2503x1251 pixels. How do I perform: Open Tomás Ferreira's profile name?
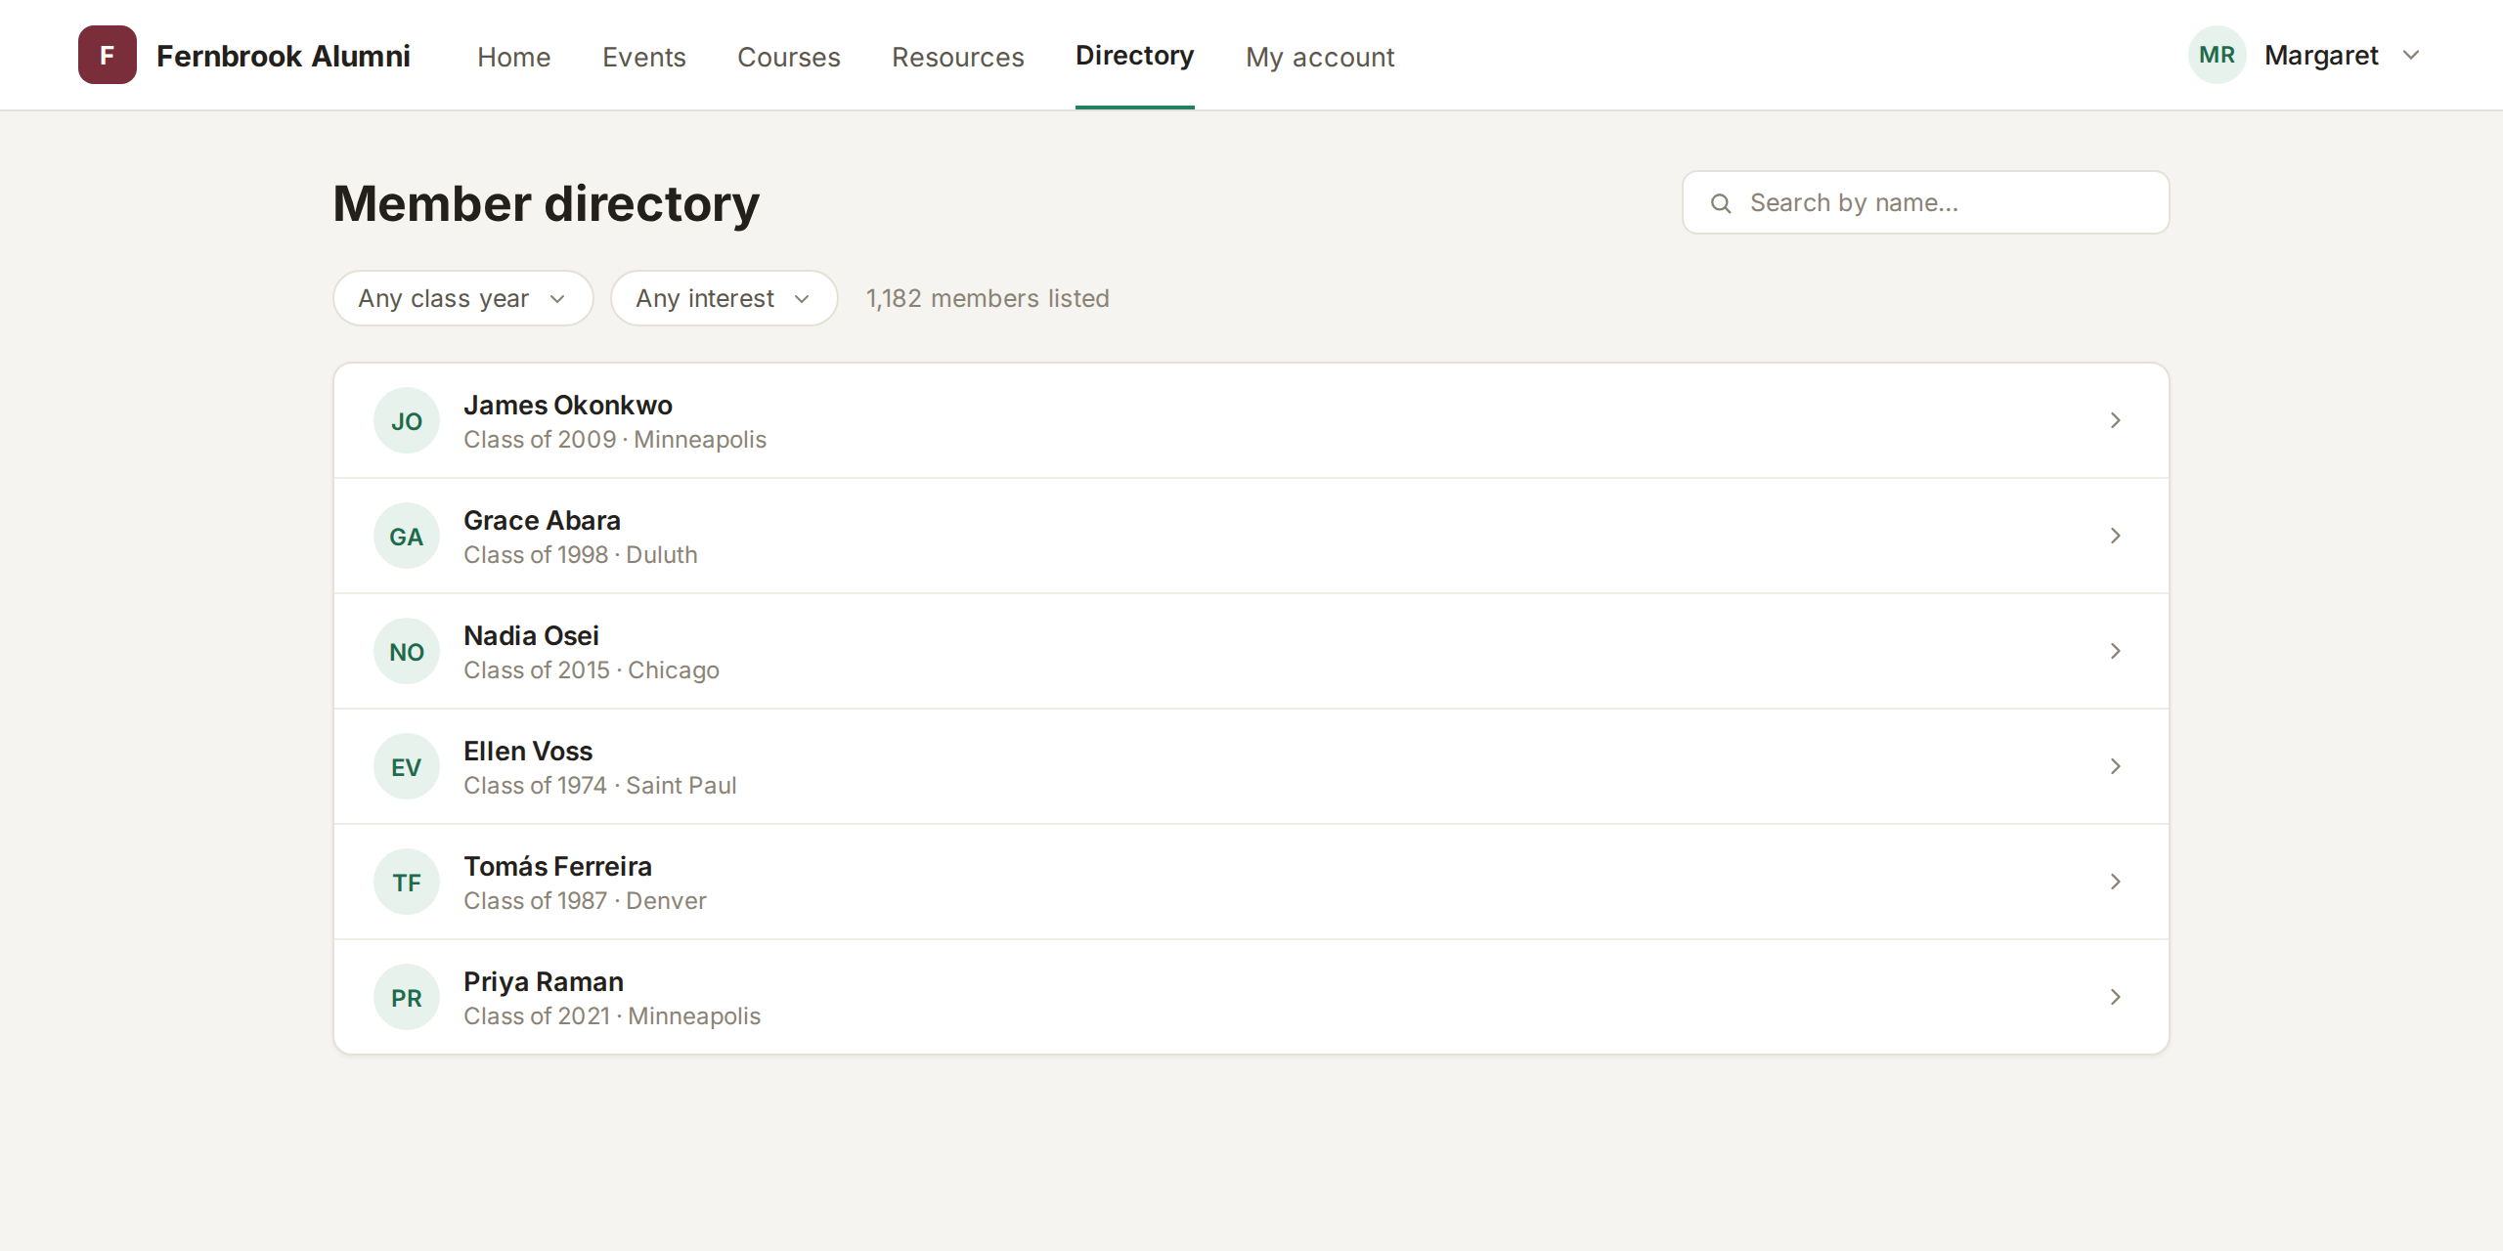(x=557, y=866)
